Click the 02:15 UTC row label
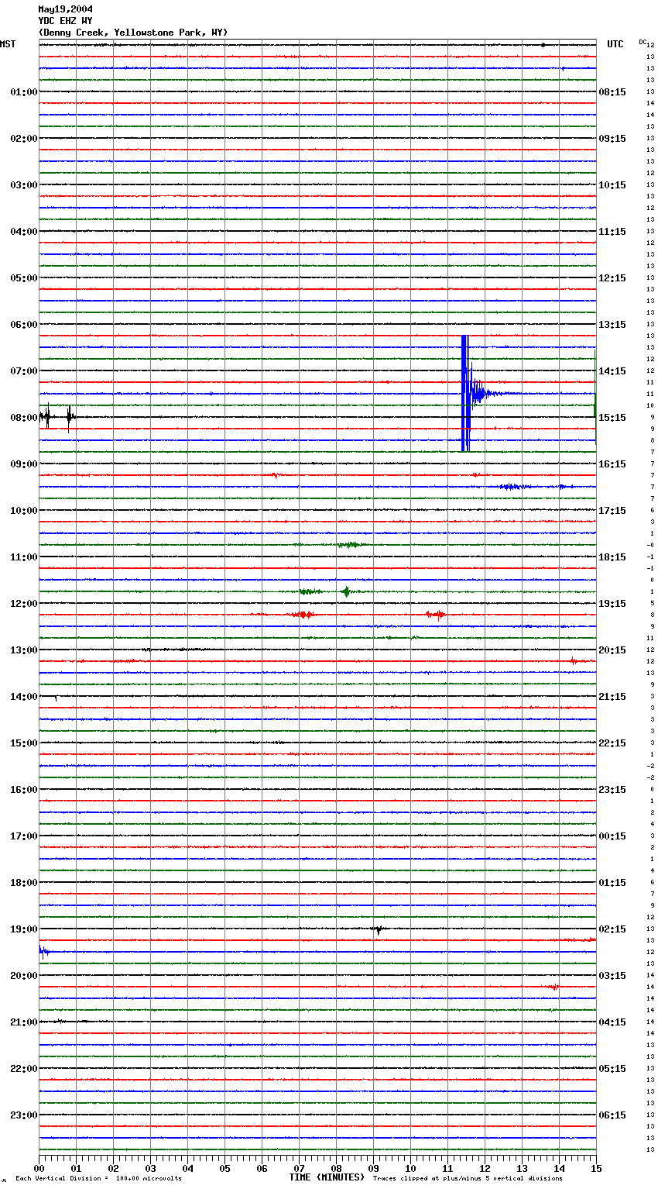Screen dimensions: 658x1189 612,929
